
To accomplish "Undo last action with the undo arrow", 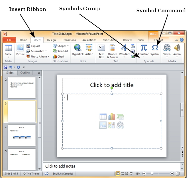I will click(x=11, y=67).
